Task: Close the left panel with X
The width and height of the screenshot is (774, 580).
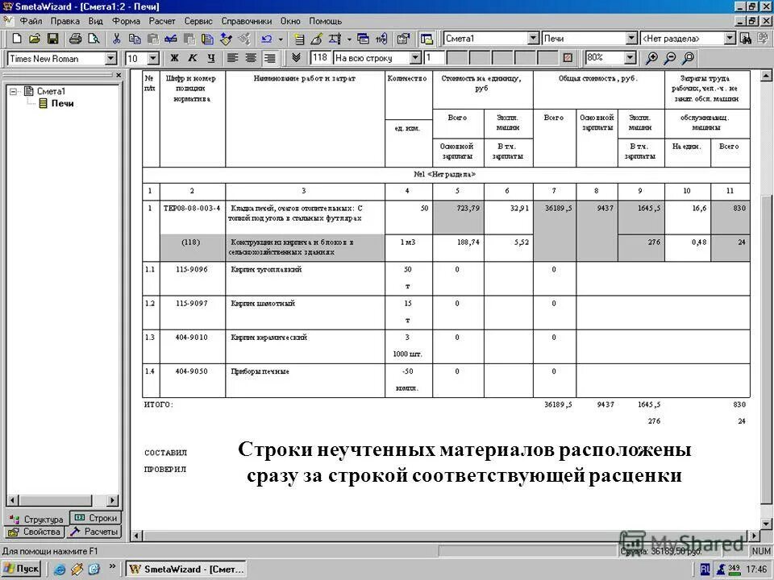Action: pyautogui.click(x=119, y=76)
